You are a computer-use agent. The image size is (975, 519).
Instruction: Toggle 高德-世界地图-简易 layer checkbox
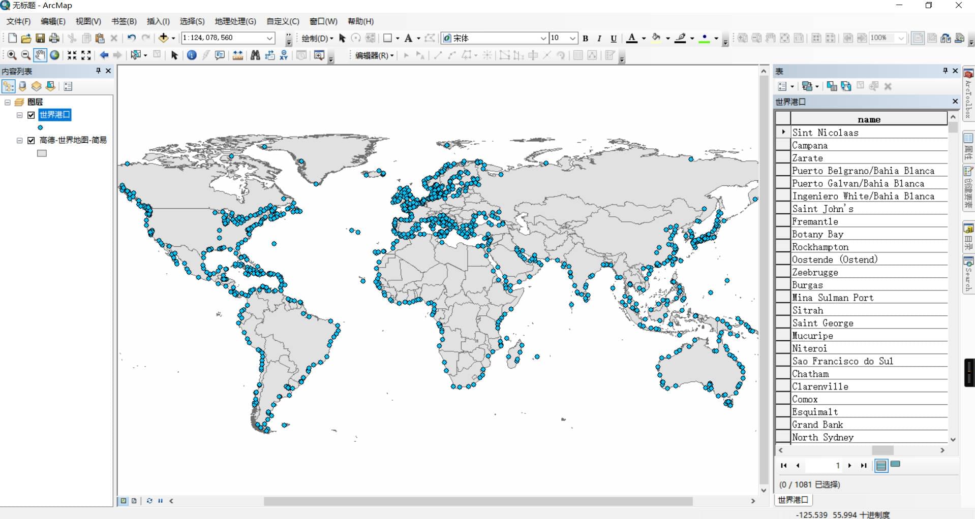click(31, 140)
